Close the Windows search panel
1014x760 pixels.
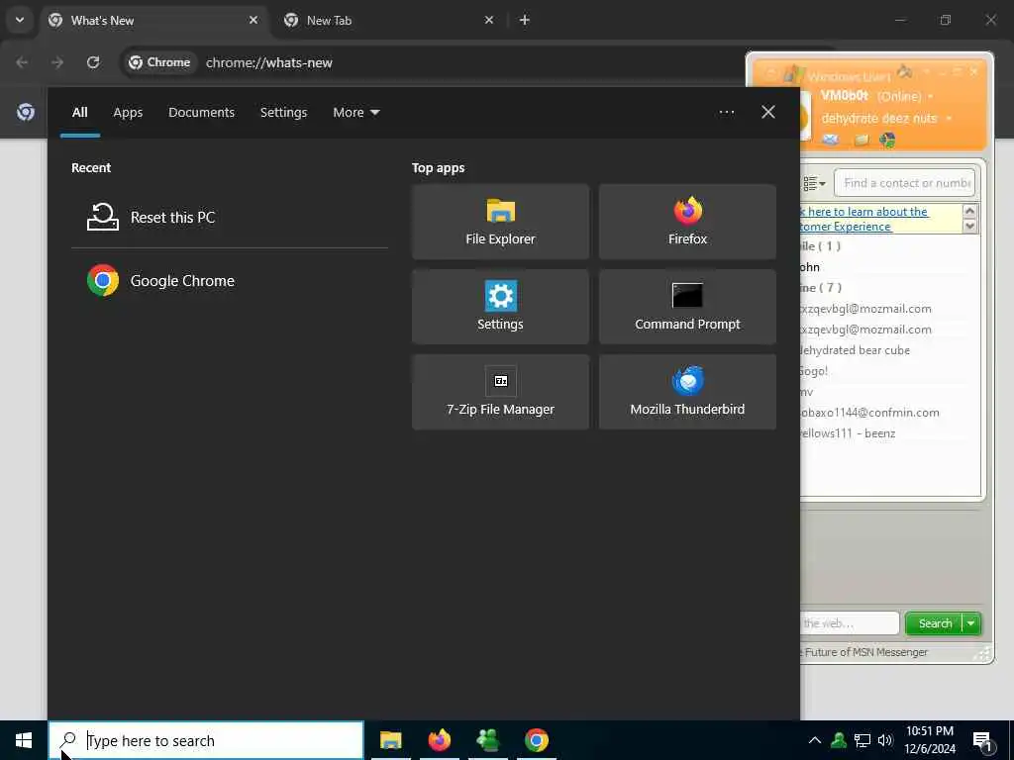click(x=767, y=113)
